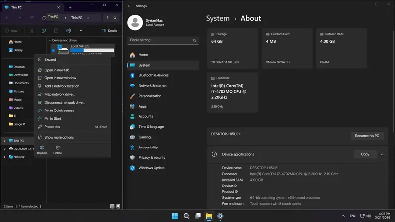Show hidden system tray icons
395x222 pixels.
pos(343,216)
